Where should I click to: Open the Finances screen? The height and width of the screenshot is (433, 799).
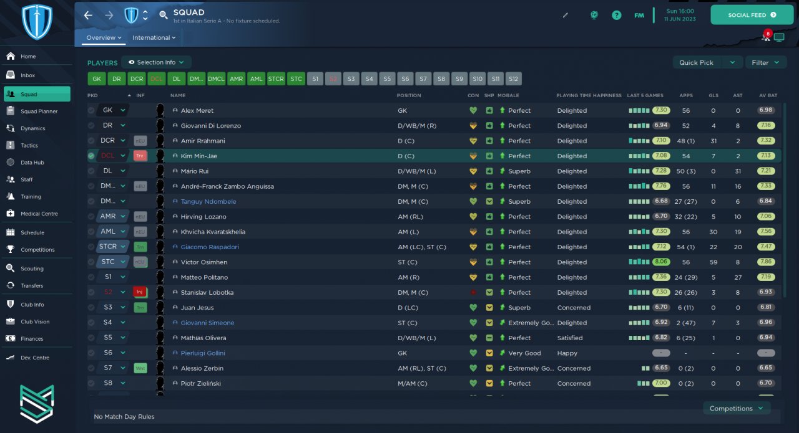click(36, 339)
